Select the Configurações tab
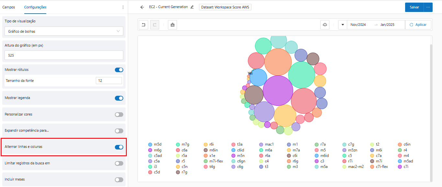This screenshot has height=187, width=442. pos(35,7)
